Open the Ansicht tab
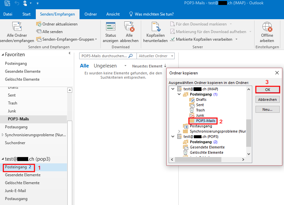The width and height of the screenshot is (284, 205). tap(113, 14)
